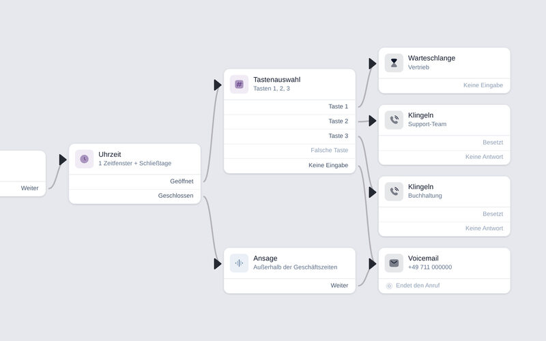Click the input arrow of Warteschlange node

[372, 63]
